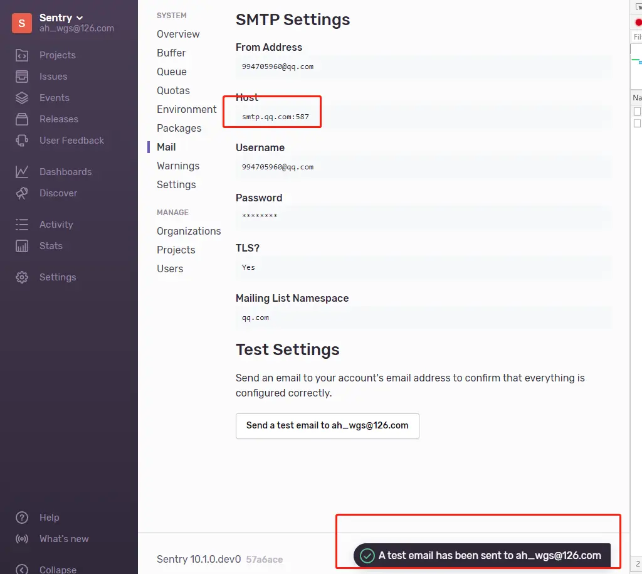Go to Issues in the sidebar
This screenshot has width=642, height=574.
[53, 76]
